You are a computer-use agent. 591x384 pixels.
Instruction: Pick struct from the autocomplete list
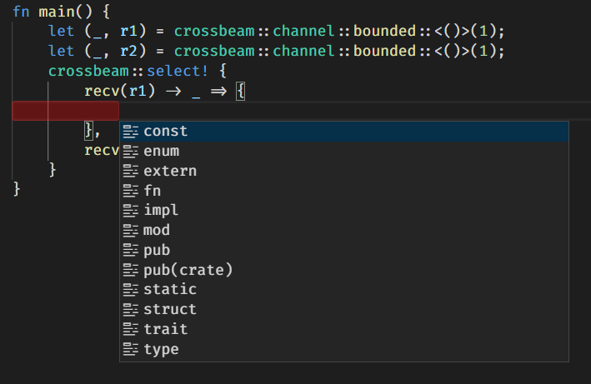pos(344,310)
